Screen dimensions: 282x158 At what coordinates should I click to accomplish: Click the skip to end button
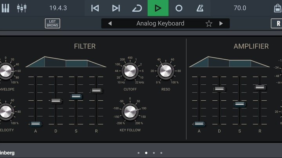[116, 8]
